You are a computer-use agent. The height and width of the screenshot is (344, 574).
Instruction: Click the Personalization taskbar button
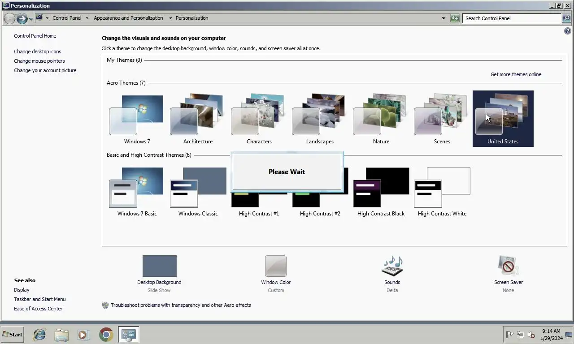(129, 335)
